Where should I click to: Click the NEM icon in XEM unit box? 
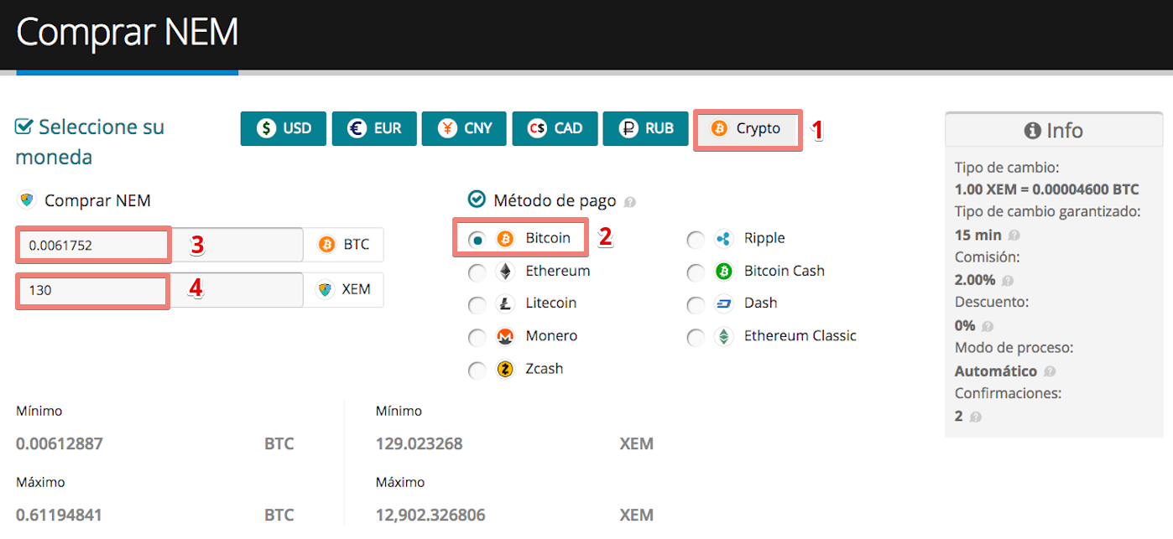tap(326, 290)
